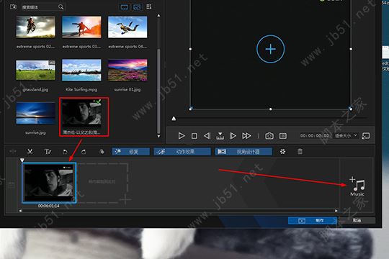Fast forward the preview
The height and width of the screenshot is (259, 389).
click(x=246, y=136)
